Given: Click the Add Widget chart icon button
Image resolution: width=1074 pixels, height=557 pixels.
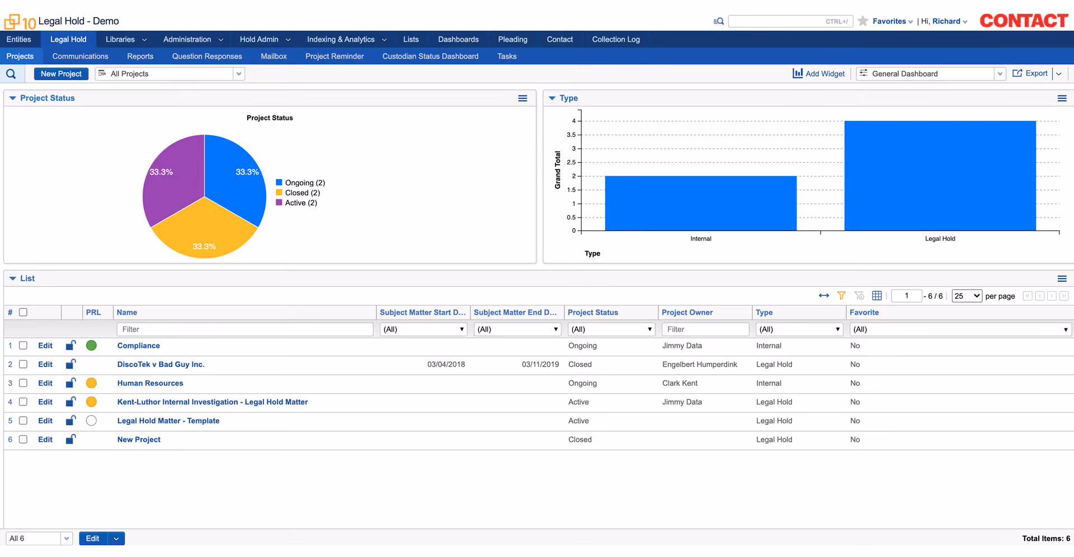Looking at the screenshot, I should pyautogui.click(x=818, y=74).
